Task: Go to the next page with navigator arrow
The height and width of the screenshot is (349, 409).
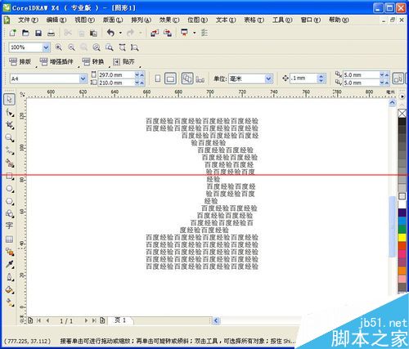Action: (x=86, y=320)
